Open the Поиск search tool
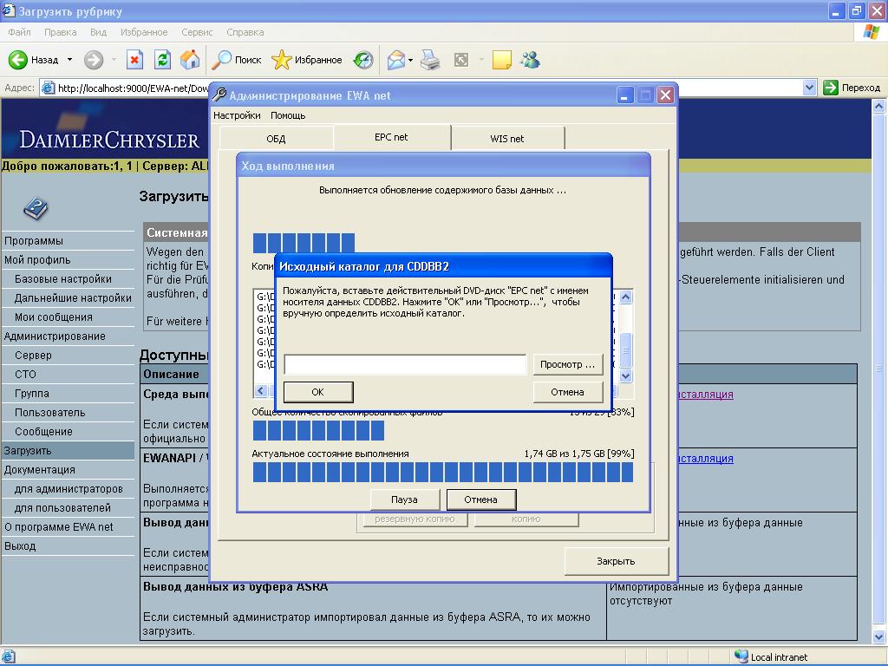888x666 pixels. pyautogui.click(x=236, y=60)
